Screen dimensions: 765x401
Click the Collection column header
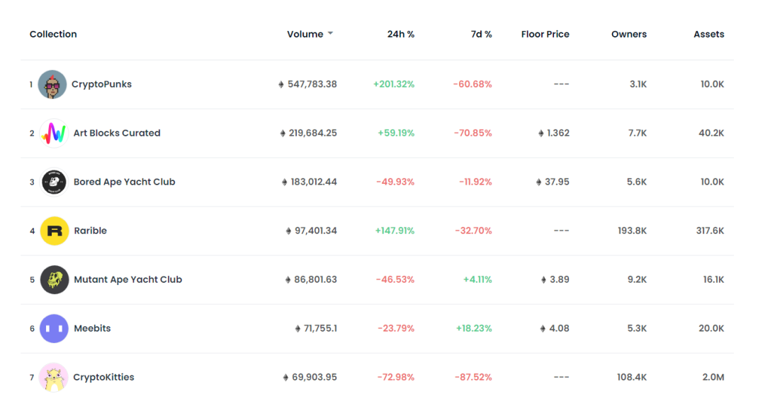(x=53, y=34)
